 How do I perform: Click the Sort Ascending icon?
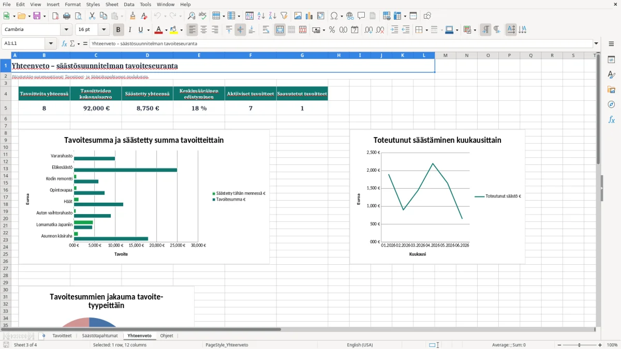click(261, 16)
